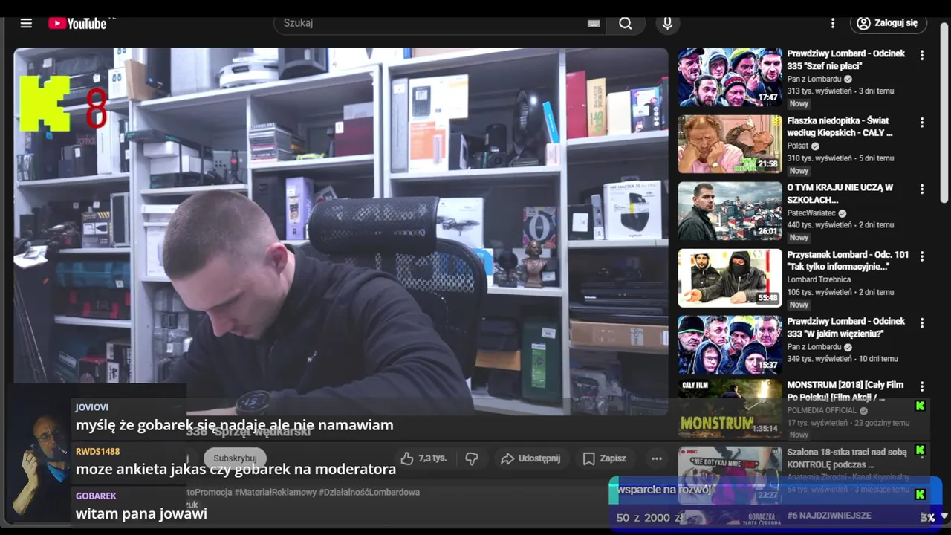This screenshot has height=535, width=951.
Task: Click the main video player area
Action: pos(341,230)
